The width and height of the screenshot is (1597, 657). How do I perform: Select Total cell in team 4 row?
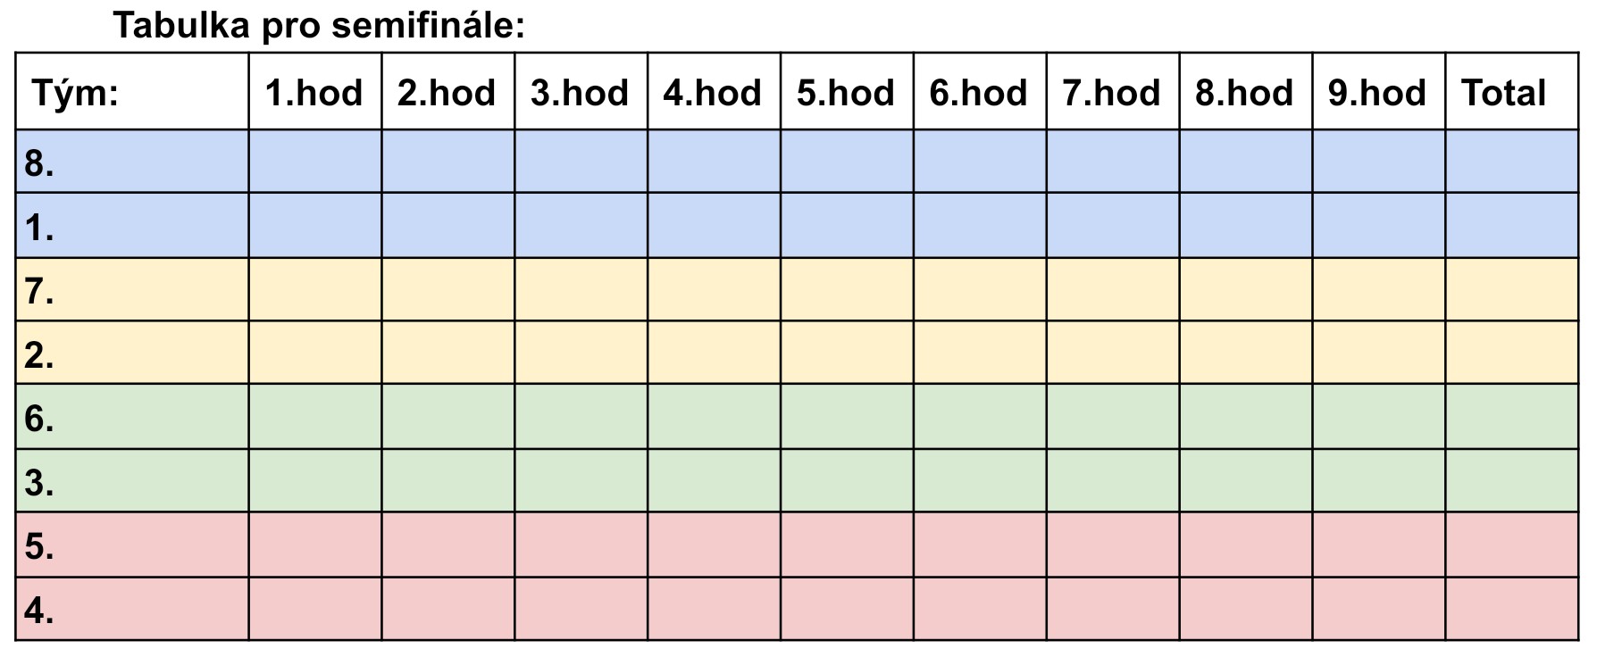click(1510, 610)
